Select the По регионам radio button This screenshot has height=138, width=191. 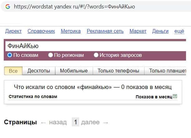[x=51, y=55]
